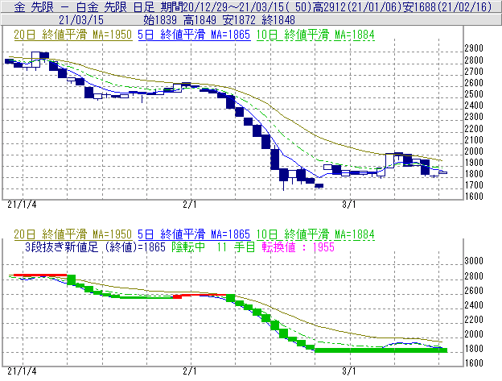Click the 2900 label on upper chart price axis

(x=474, y=48)
